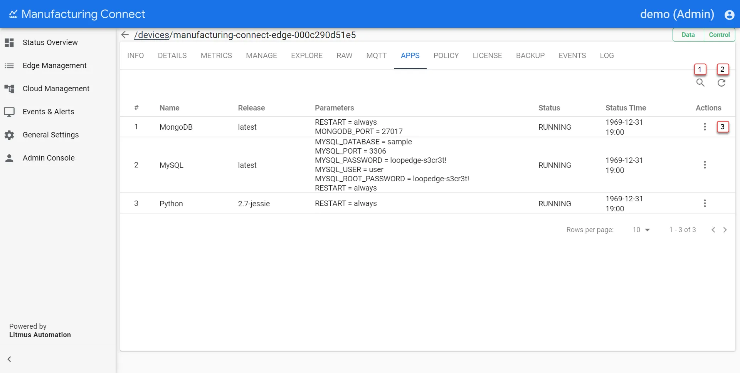Select the MongoDB app name
This screenshot has height=373, width=740.
tap(176, 127)
